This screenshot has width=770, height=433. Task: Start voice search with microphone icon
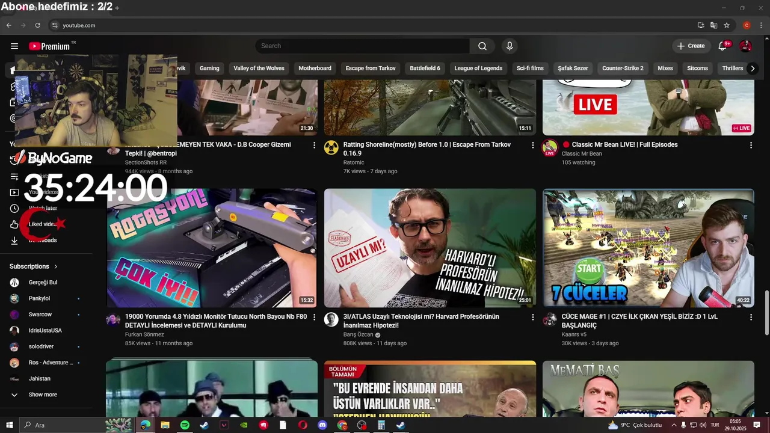tap(510, 46)
